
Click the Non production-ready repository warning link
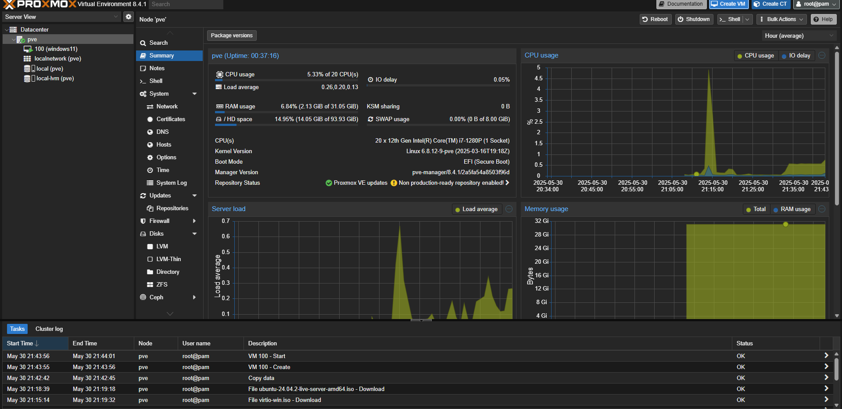tap(450, 183)
